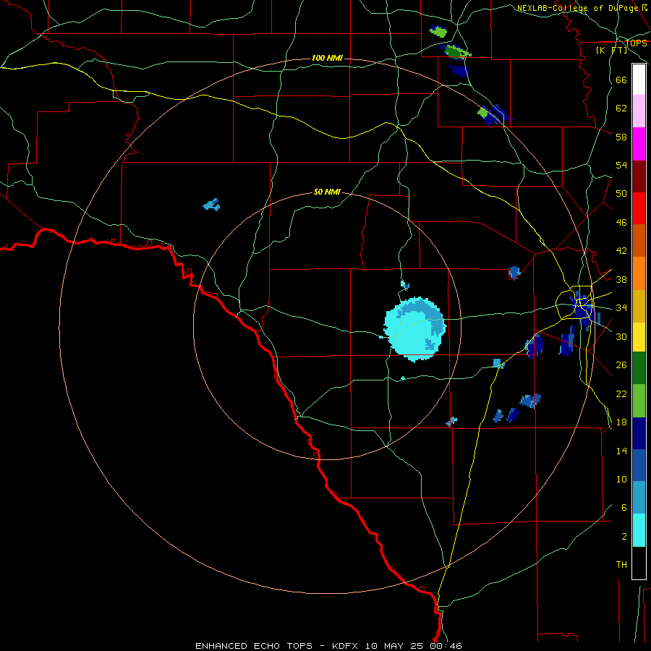This screenshot has width=651, height=651.
Task: Click the 'NEXLAB-College of DuPage' credit text
Action: [x=577, y=8]
